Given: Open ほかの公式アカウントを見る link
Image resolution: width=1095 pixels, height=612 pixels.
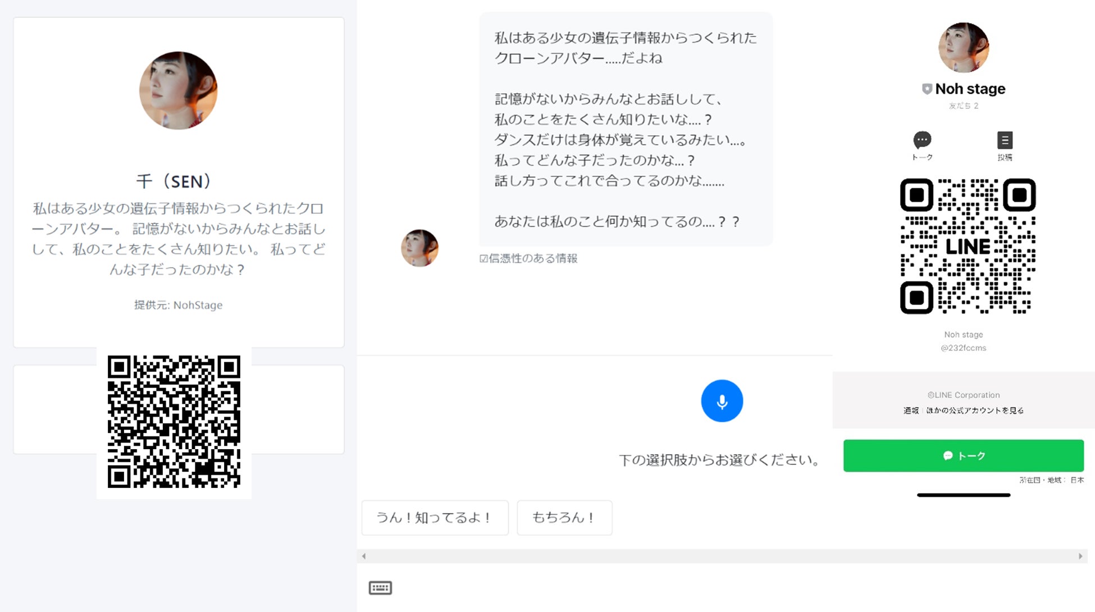Looking at the screenshot, I should [x=975, y=410].
